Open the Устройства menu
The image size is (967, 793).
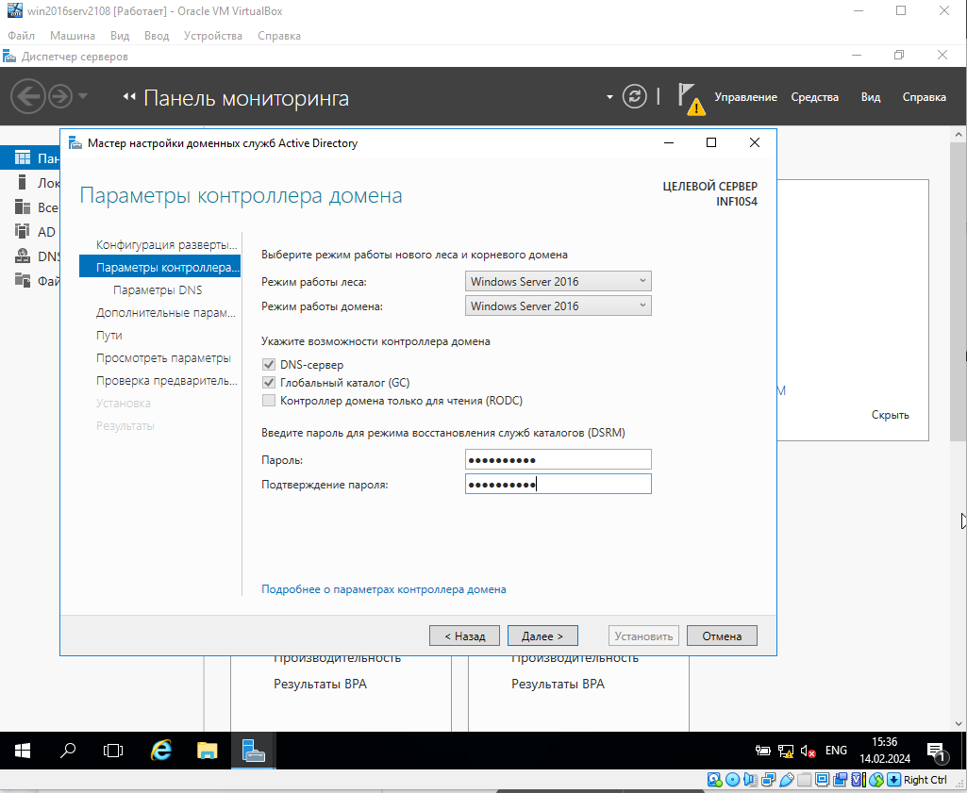point(213,36)
